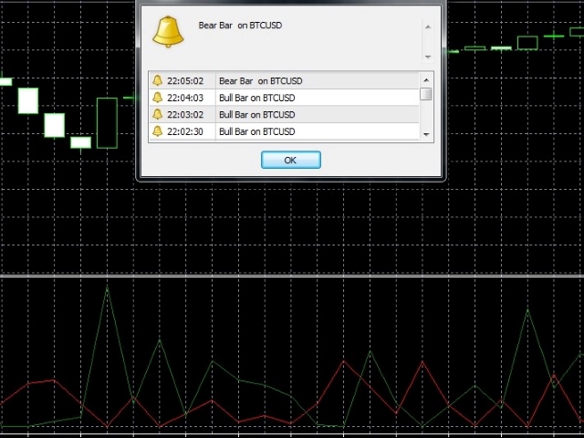
Task: Click the OK button in alert dialog
Action: (290, 160)
